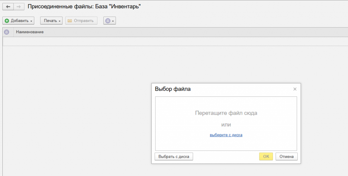
Task: Click Отмена to cancel file selection
Action: [x=286, y=157]
